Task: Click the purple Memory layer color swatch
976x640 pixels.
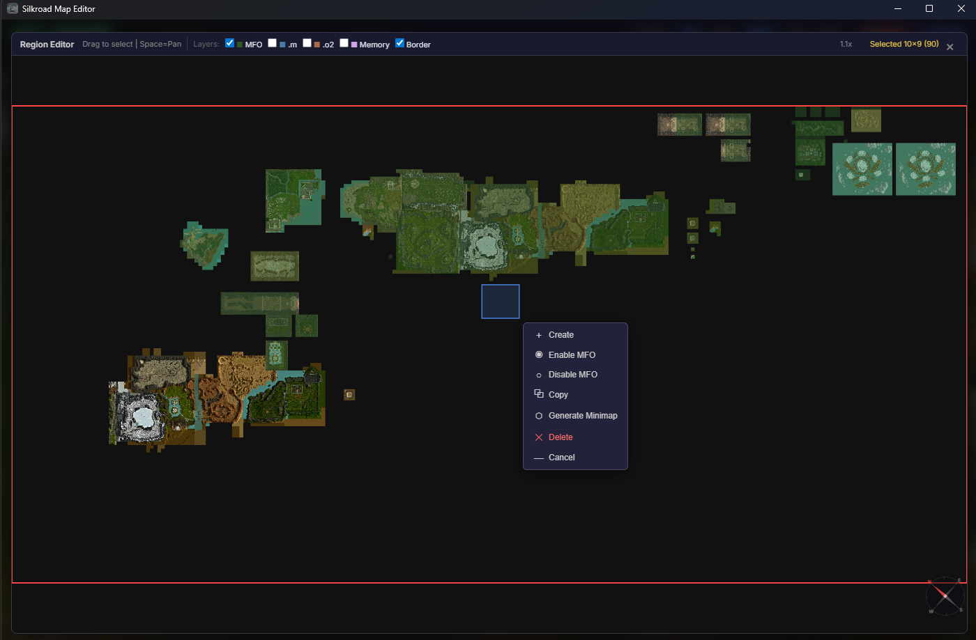Action: point(354,45)
